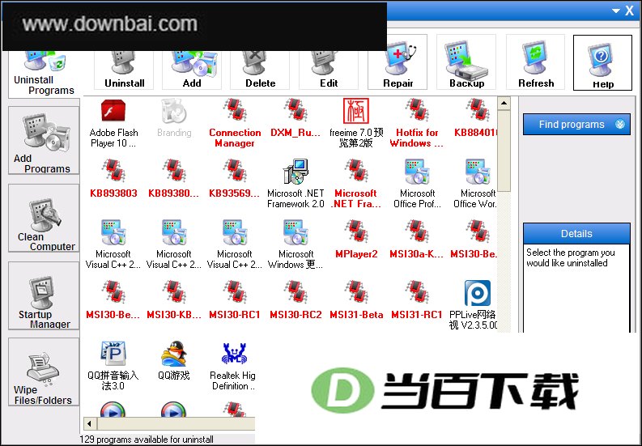Select the MSI31-RC1 entry

pyautogui.click(x=416, y=299)
